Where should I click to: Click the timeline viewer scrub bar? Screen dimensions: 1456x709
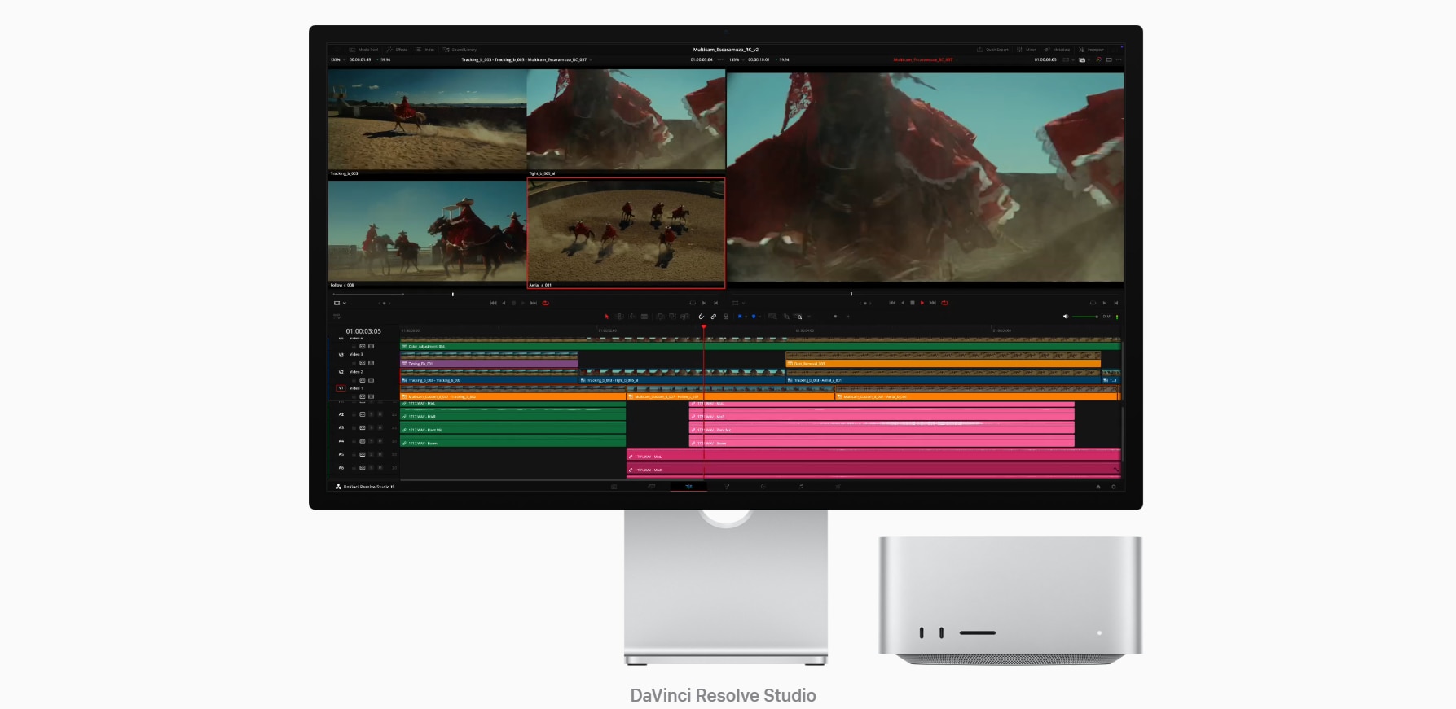(925, 294)
